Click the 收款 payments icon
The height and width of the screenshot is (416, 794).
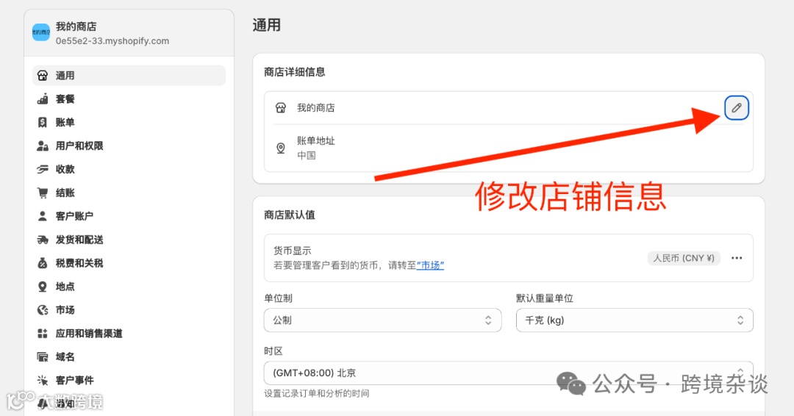[43, 169]
